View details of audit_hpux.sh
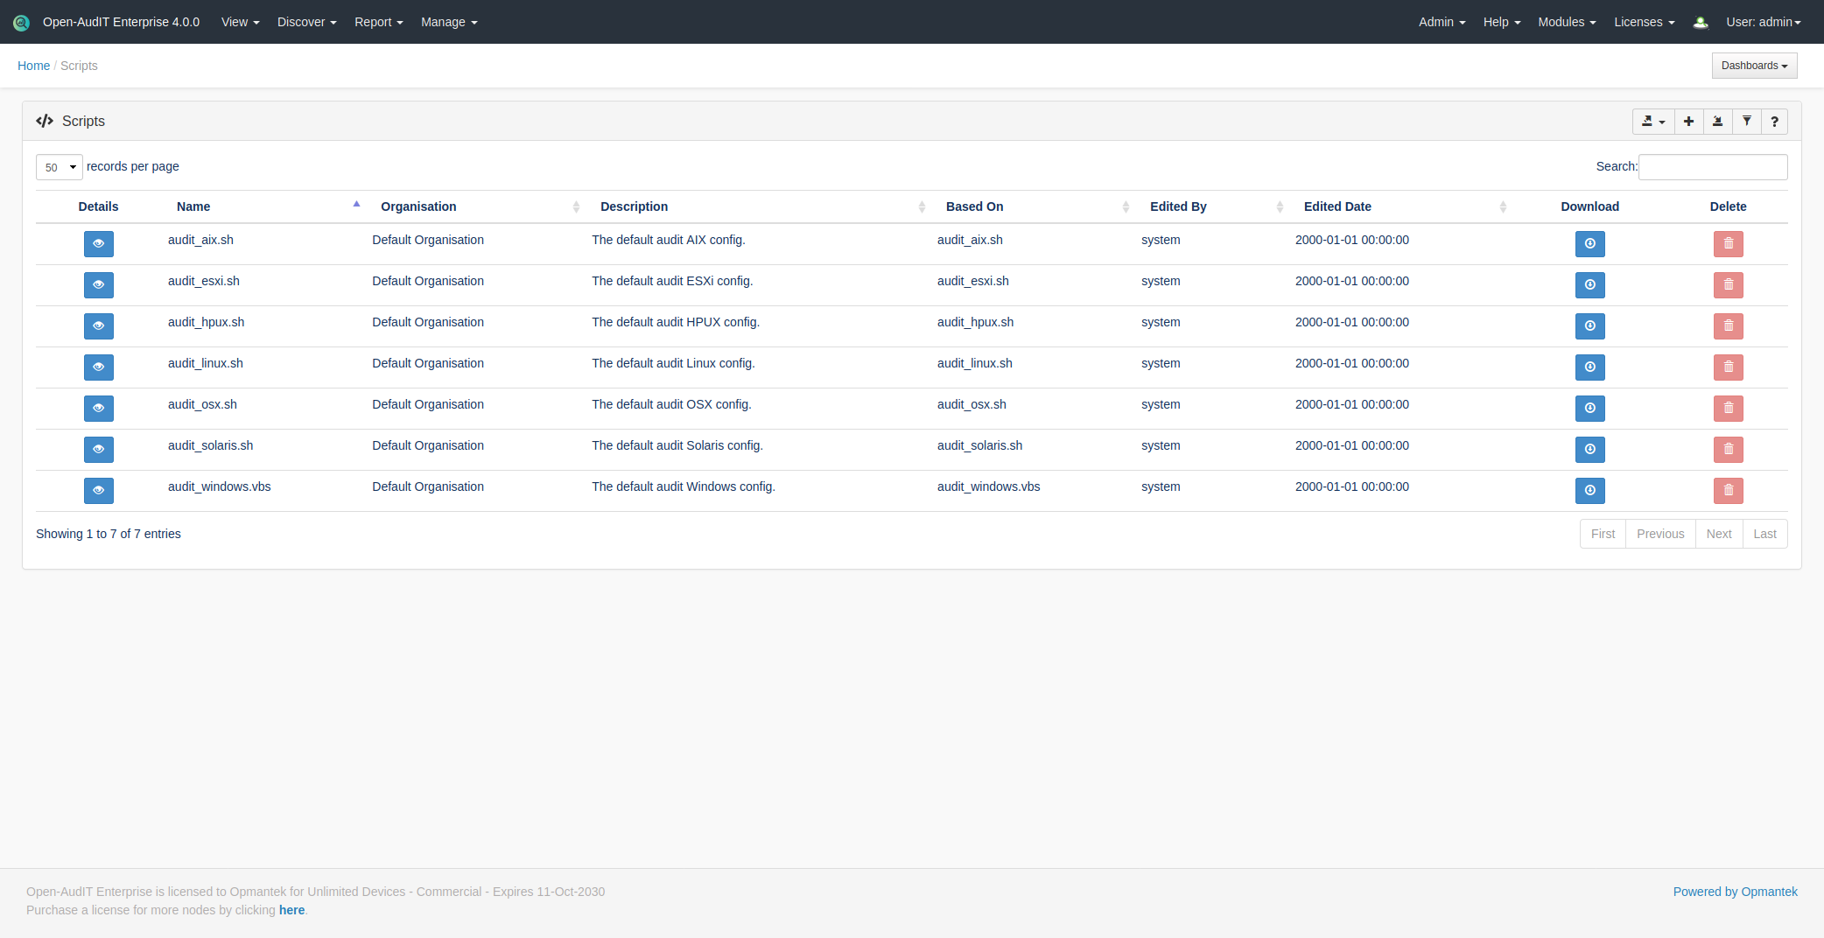Image resolution: width=1824 pixels, height=938 pixels. pos(99,326)
